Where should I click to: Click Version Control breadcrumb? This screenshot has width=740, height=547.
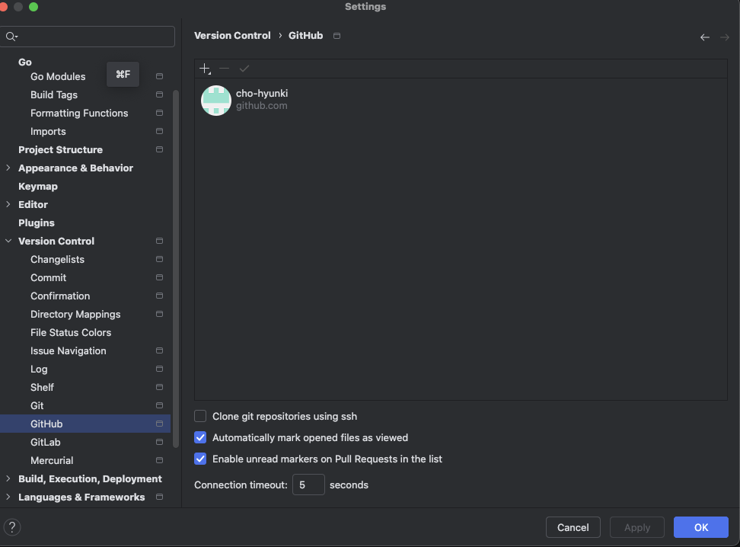coord(232,36)
